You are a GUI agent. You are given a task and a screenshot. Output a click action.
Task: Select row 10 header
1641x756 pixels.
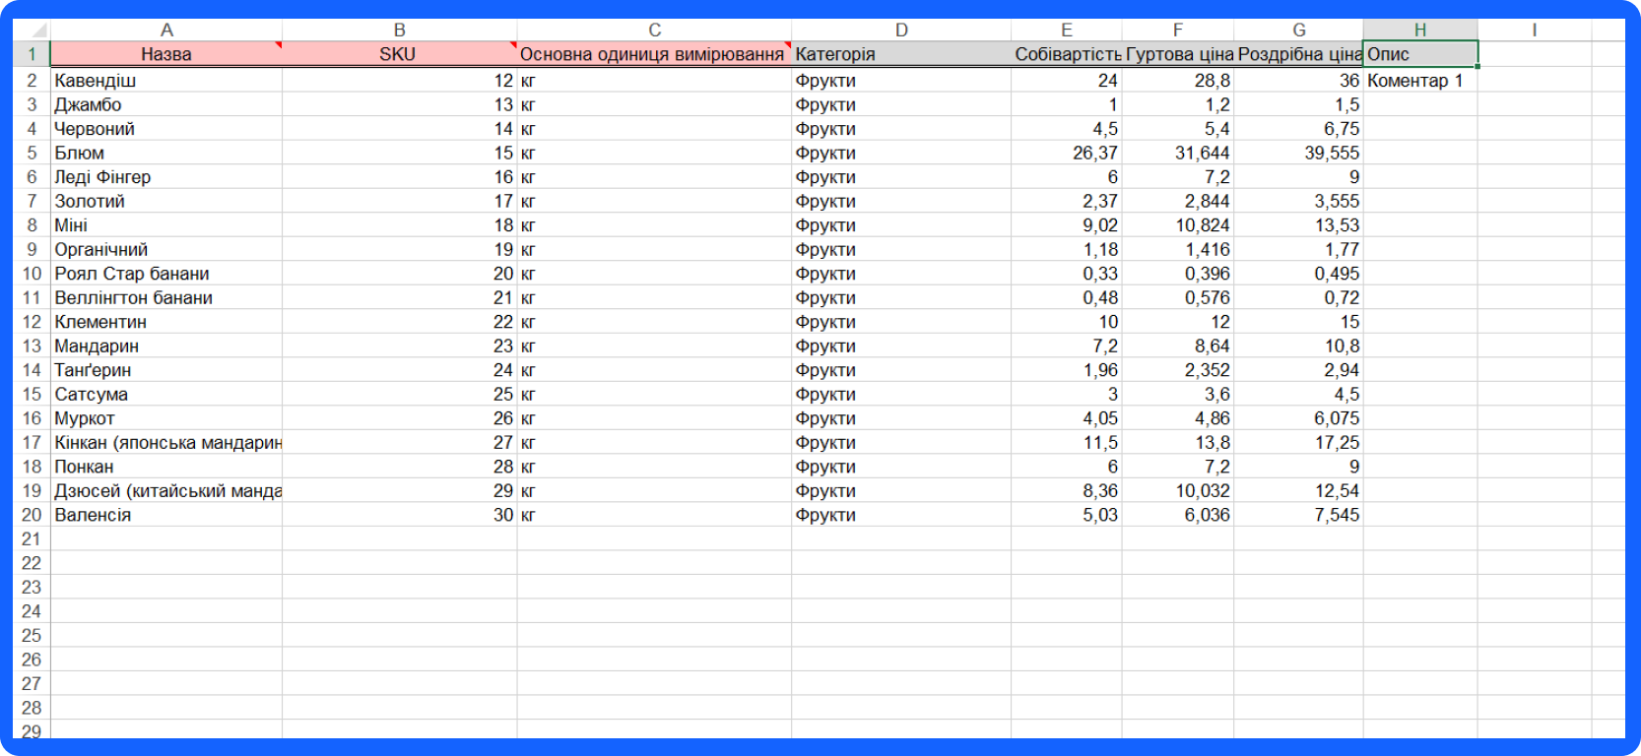[x=32, y=274]
